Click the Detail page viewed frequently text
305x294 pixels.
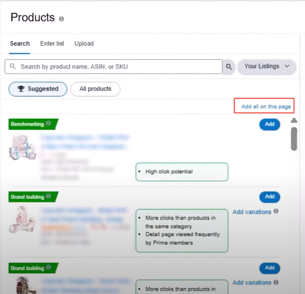[x=183, y=239]
